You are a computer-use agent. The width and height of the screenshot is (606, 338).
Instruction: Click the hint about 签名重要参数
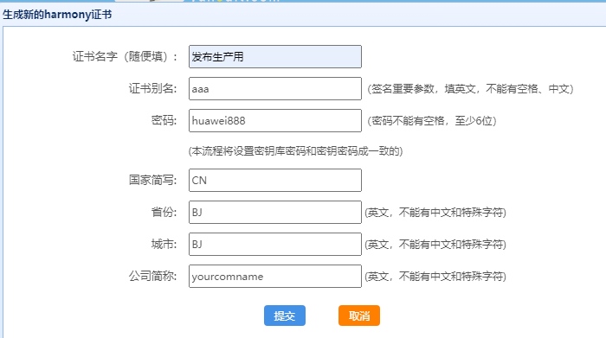pyautogui.click(x=470, y=89)
